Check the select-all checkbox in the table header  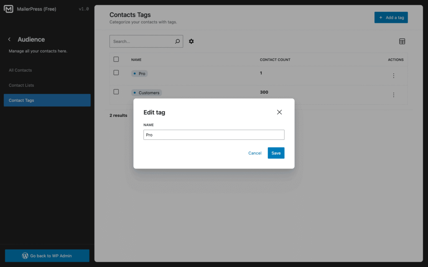click(116, 59)
